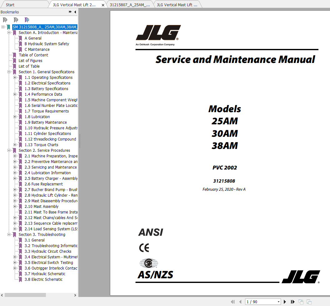Open 1.2 Electrical Specifications bookmark
Screen dimensions: 330x306
[47, 83]
